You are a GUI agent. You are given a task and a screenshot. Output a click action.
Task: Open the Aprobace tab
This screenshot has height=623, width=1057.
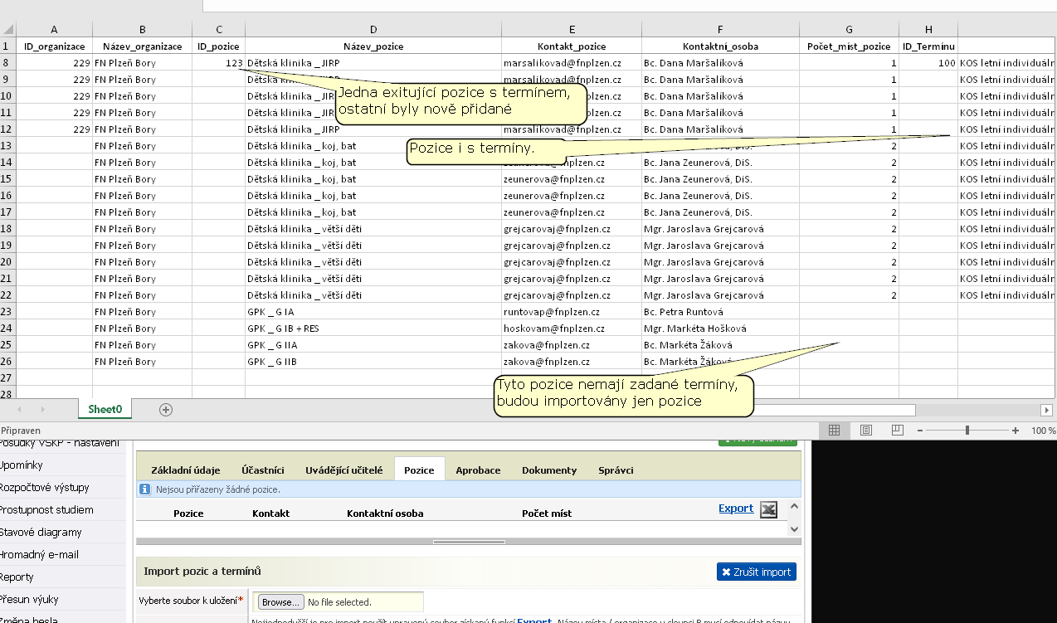(478, 470)
